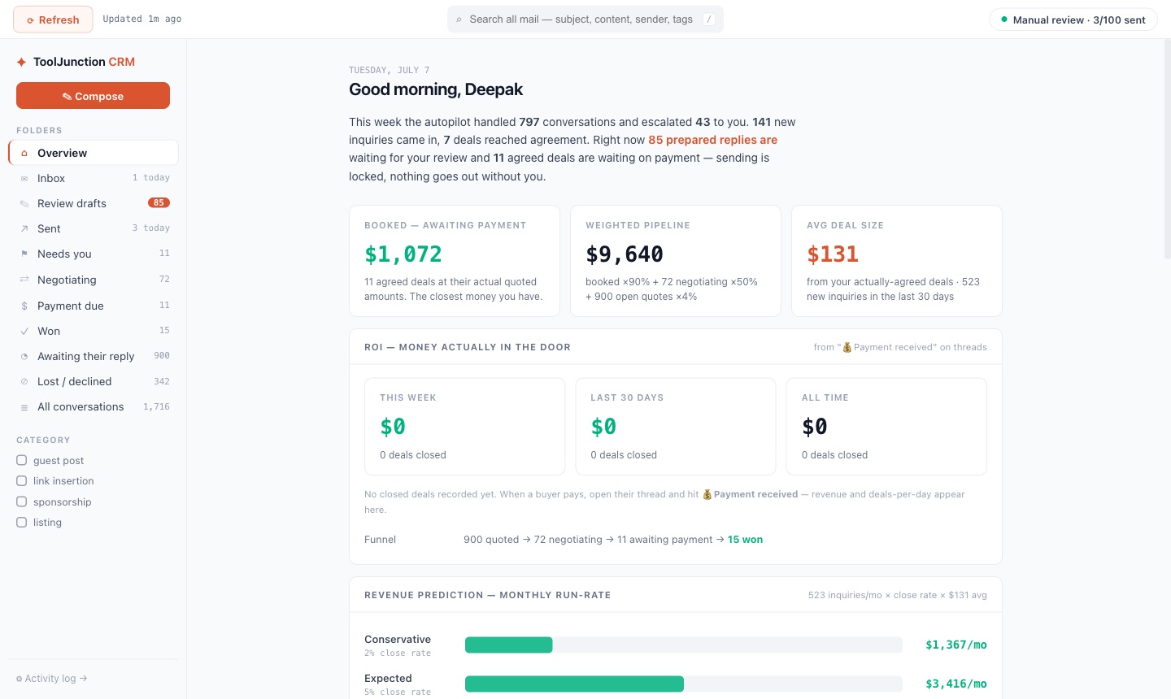Click the Won checkmark icon

point(24,331)
